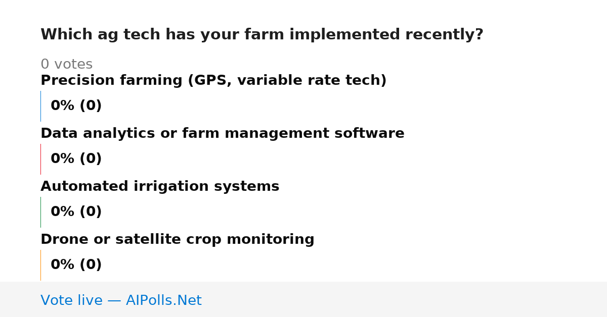Click the words Vote live in the footer
607x317 pixels.
71,301
